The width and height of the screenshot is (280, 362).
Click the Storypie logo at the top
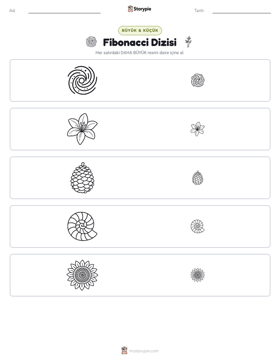[139, 9]
